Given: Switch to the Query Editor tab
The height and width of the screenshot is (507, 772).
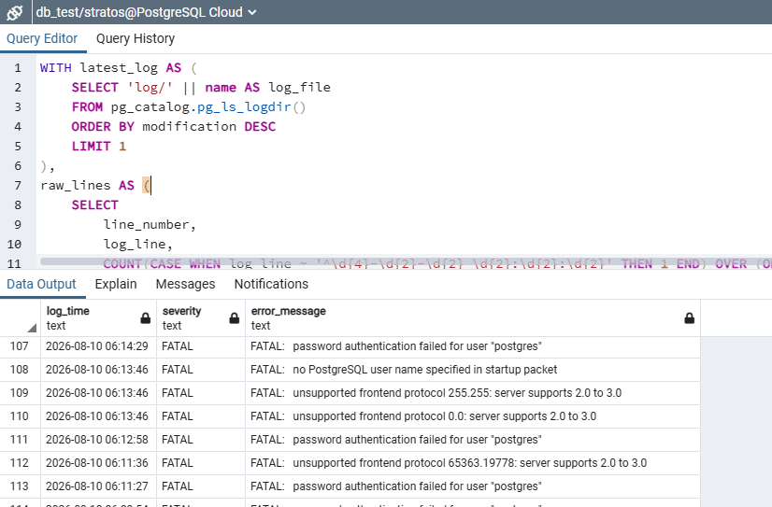Looking at the screenshot, I should pyautogui.click(x=42, y=38).
